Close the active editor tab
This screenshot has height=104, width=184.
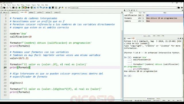pyautogui.click(x=26, y=12)
